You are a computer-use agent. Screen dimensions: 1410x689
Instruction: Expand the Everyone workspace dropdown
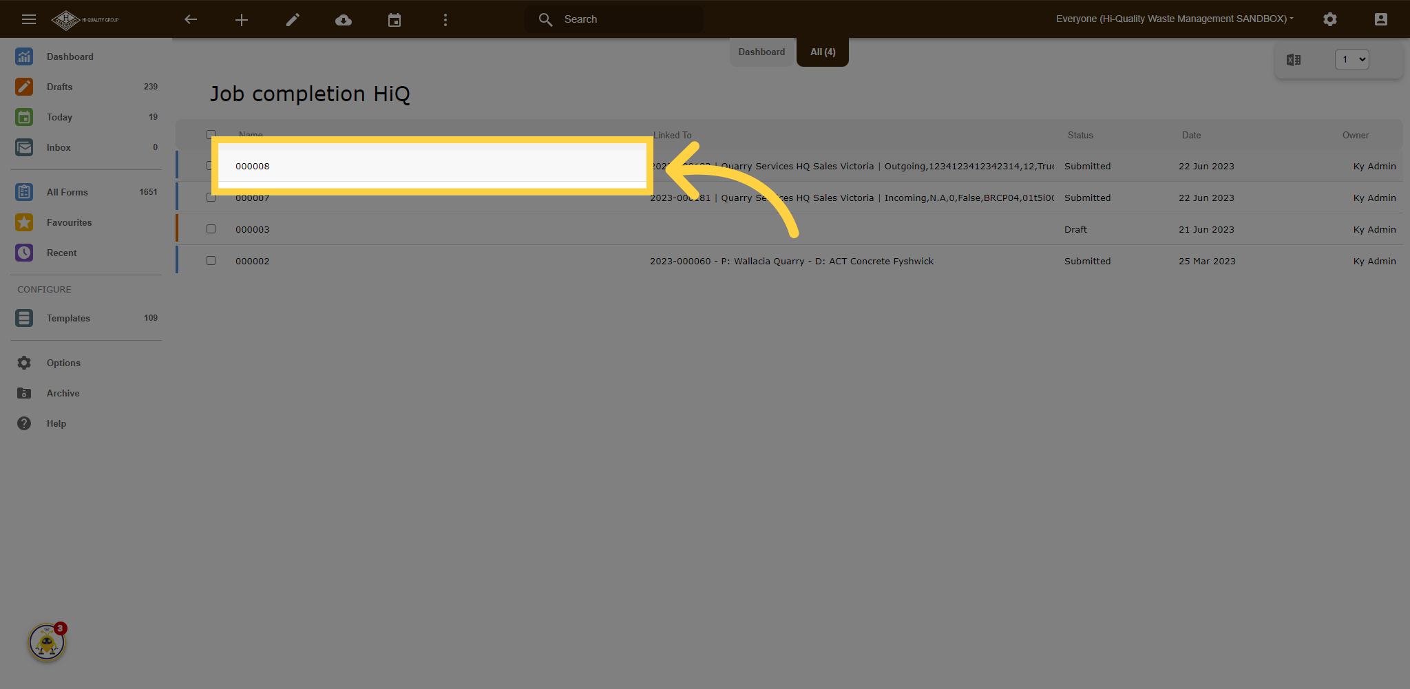point(1175,19)
